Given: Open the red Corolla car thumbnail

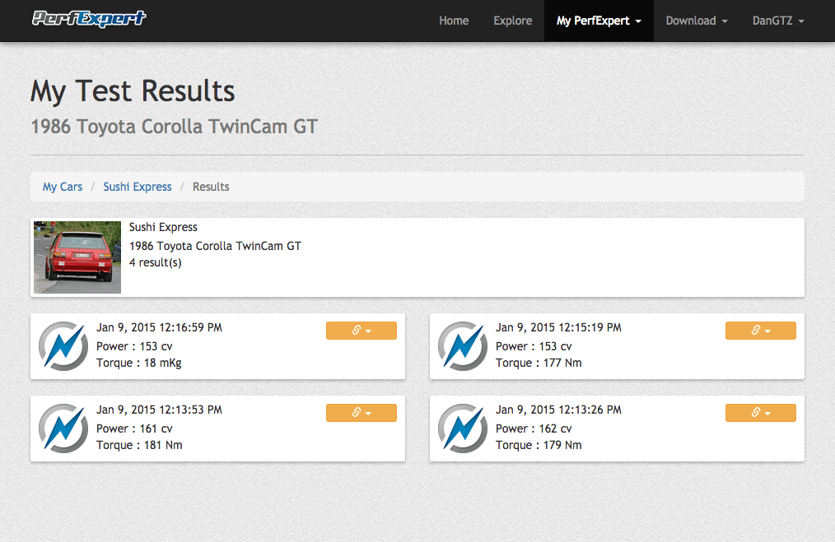Looking at the screenshot, I should 77,257.
